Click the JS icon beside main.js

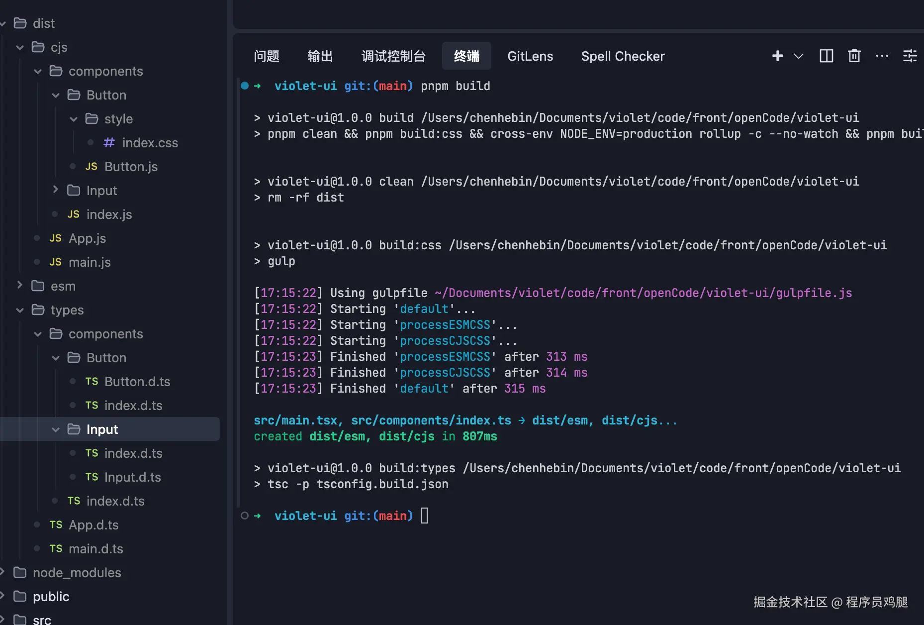[x=55, y=262]
